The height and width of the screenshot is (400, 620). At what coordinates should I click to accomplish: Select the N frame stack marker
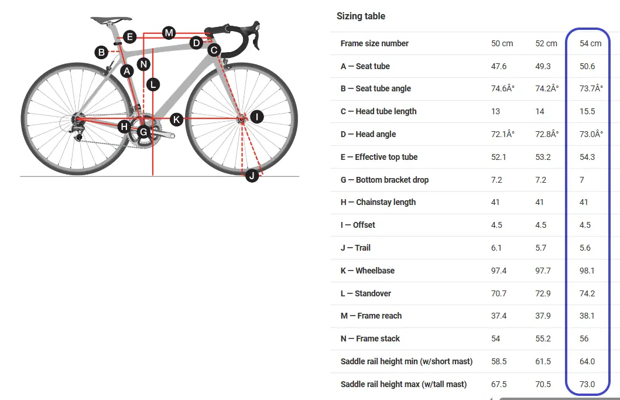143,64
